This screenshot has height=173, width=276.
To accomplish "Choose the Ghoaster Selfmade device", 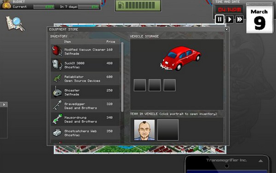I will tap(86, 92).
